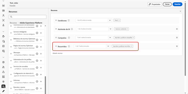Add Reglas de Journey Optimizer with plus
Image resolution: width=188 pixels, height=94 pixels.
click(41, 47)
